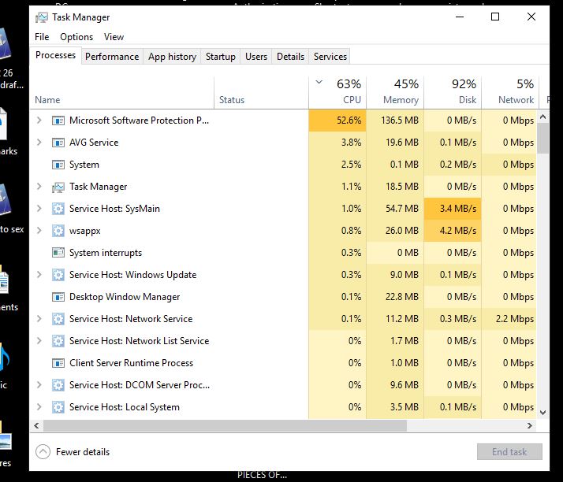Screen dimensions: 563x482
Task: Click the Fewer details link
Action: (x=83, y=452)
